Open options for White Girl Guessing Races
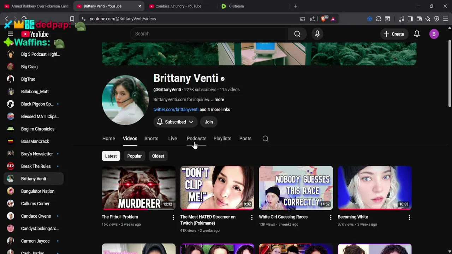 click(x=331, y=218)
